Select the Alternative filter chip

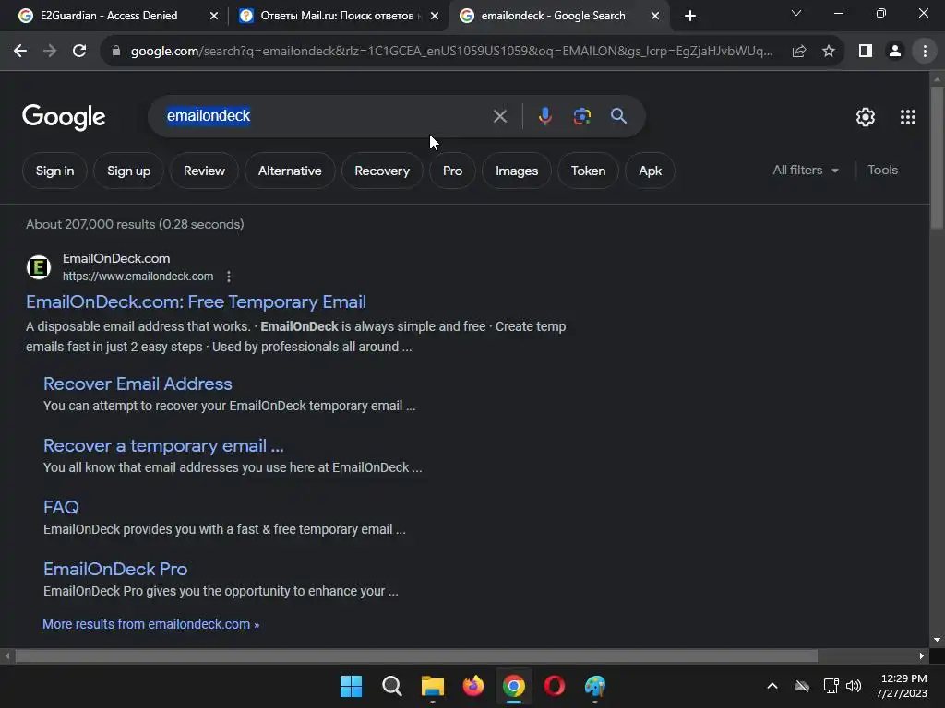(290, 171)
